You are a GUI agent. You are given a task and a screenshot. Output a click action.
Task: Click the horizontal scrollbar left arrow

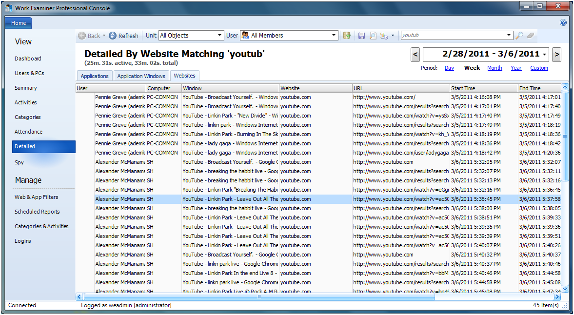79,297
